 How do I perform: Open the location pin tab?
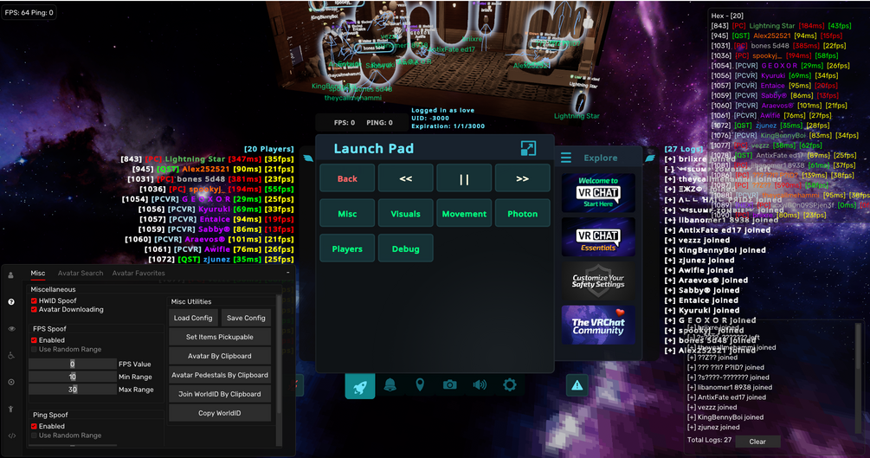pos(420,384)
